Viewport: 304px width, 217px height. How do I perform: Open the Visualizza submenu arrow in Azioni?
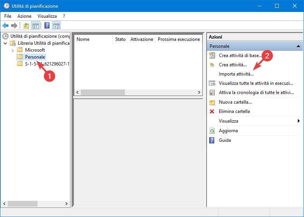(x=299, y=121)
